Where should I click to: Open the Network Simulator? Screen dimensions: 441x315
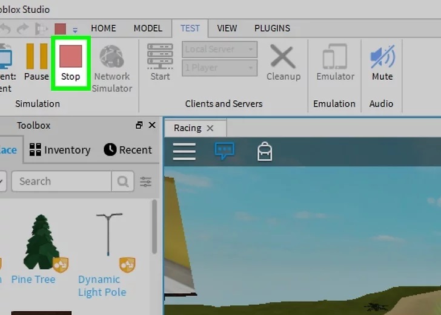[x=112, y=68]
